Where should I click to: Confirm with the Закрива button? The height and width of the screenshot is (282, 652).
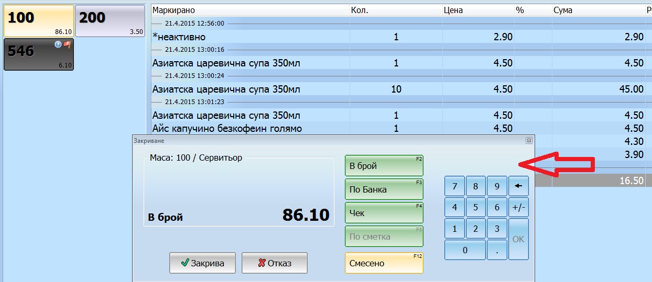click(x=202, y=263)
